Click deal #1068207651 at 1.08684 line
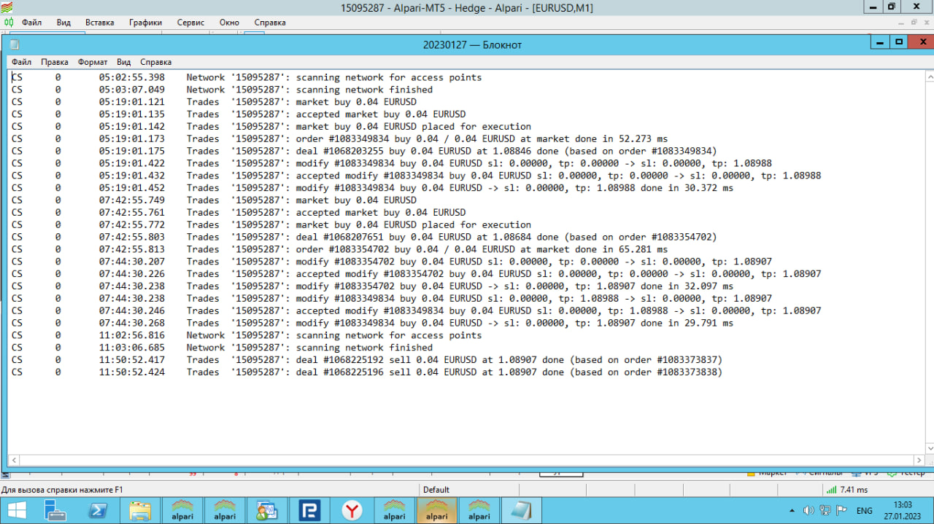934x524 pixels. [x=364, y=237]
